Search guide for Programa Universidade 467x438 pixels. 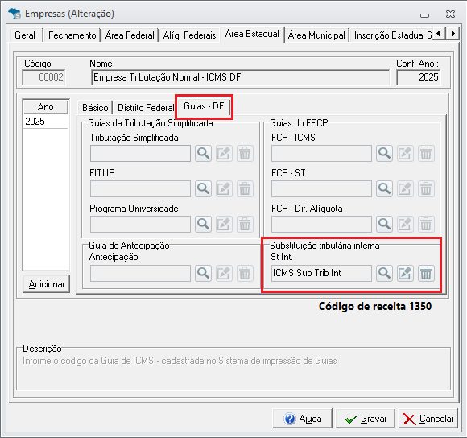tap(203, 224)
